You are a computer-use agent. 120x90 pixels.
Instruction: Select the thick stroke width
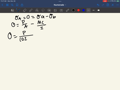click(x=98, y=10)
